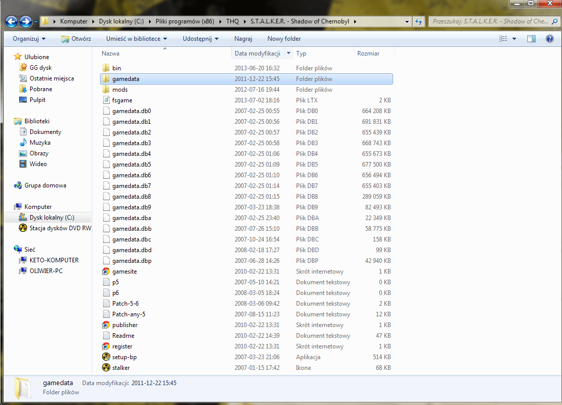Expand breadcrumb arrow after Komputer
This screenshot has width=562, height=405.
pyautogui.click(x=93, y=21)
